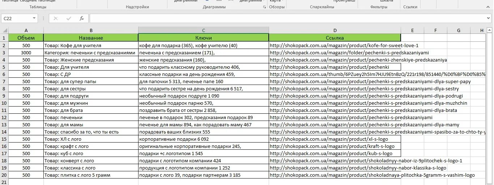Select cell Товар: печеньки
Viewport: 494px width, 185px height.
point(91,117)
